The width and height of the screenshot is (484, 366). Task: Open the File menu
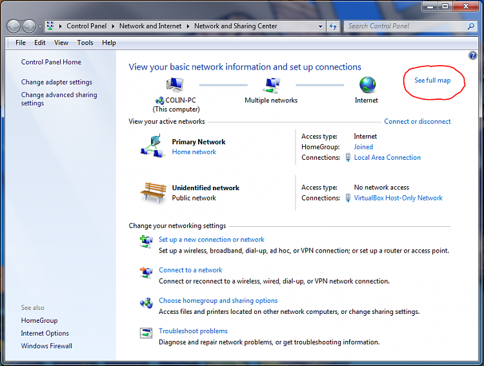point(21,43)
